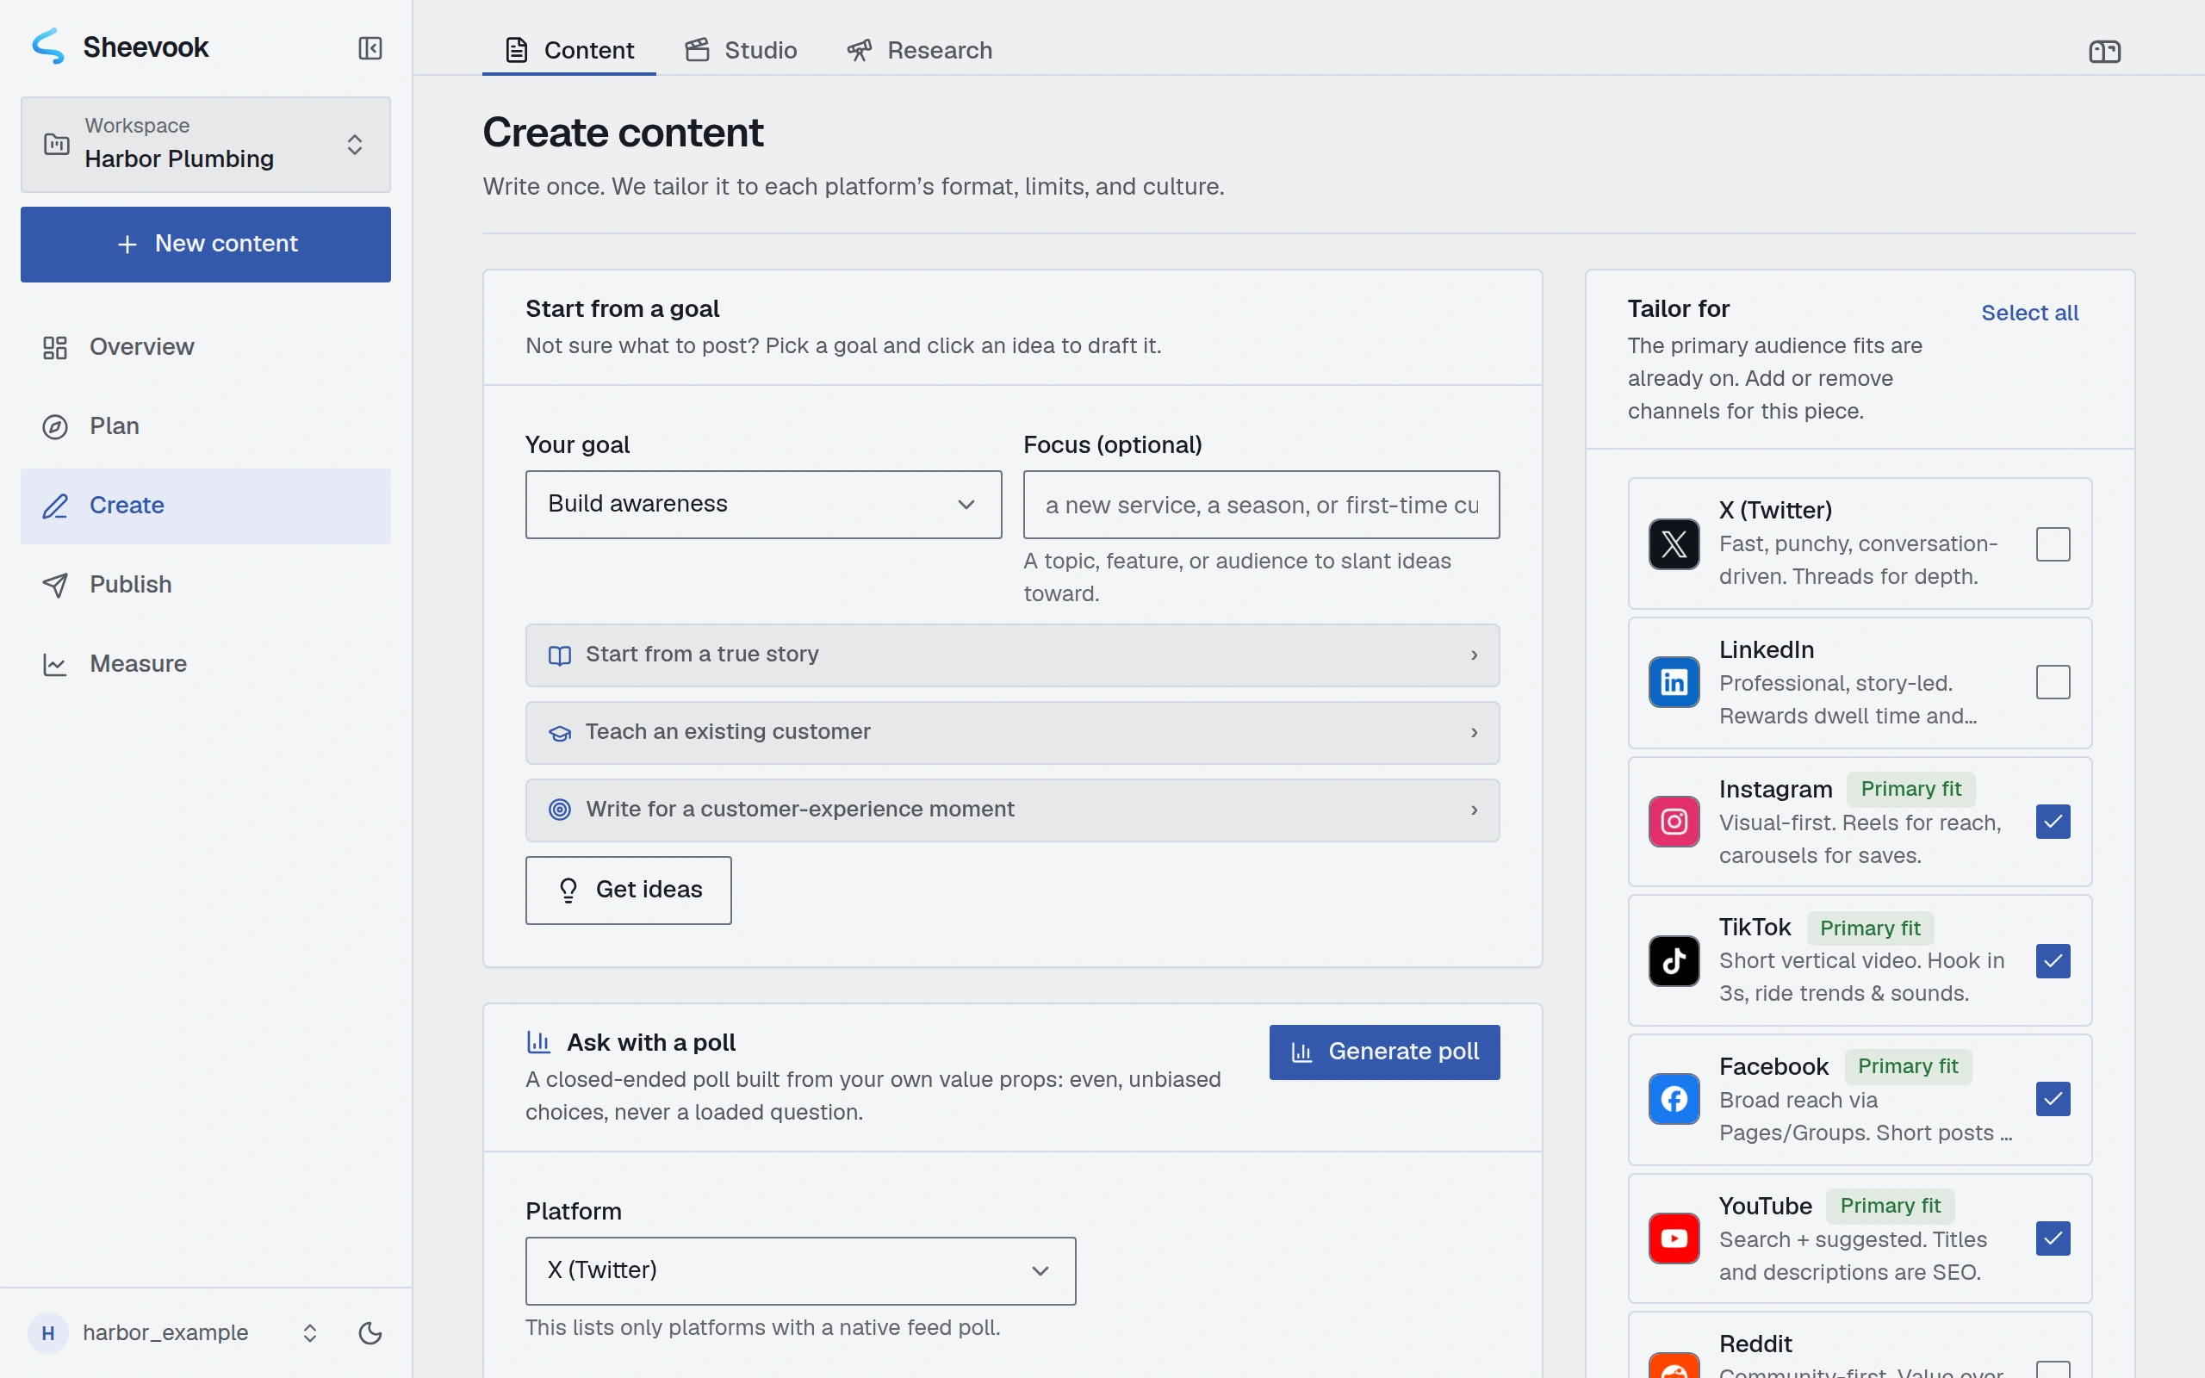Image resolution: width=2205 pixels, height=1378 pixels.
Task: Toggle dark mode moon icon
Action: click(x=370, y=1333)
